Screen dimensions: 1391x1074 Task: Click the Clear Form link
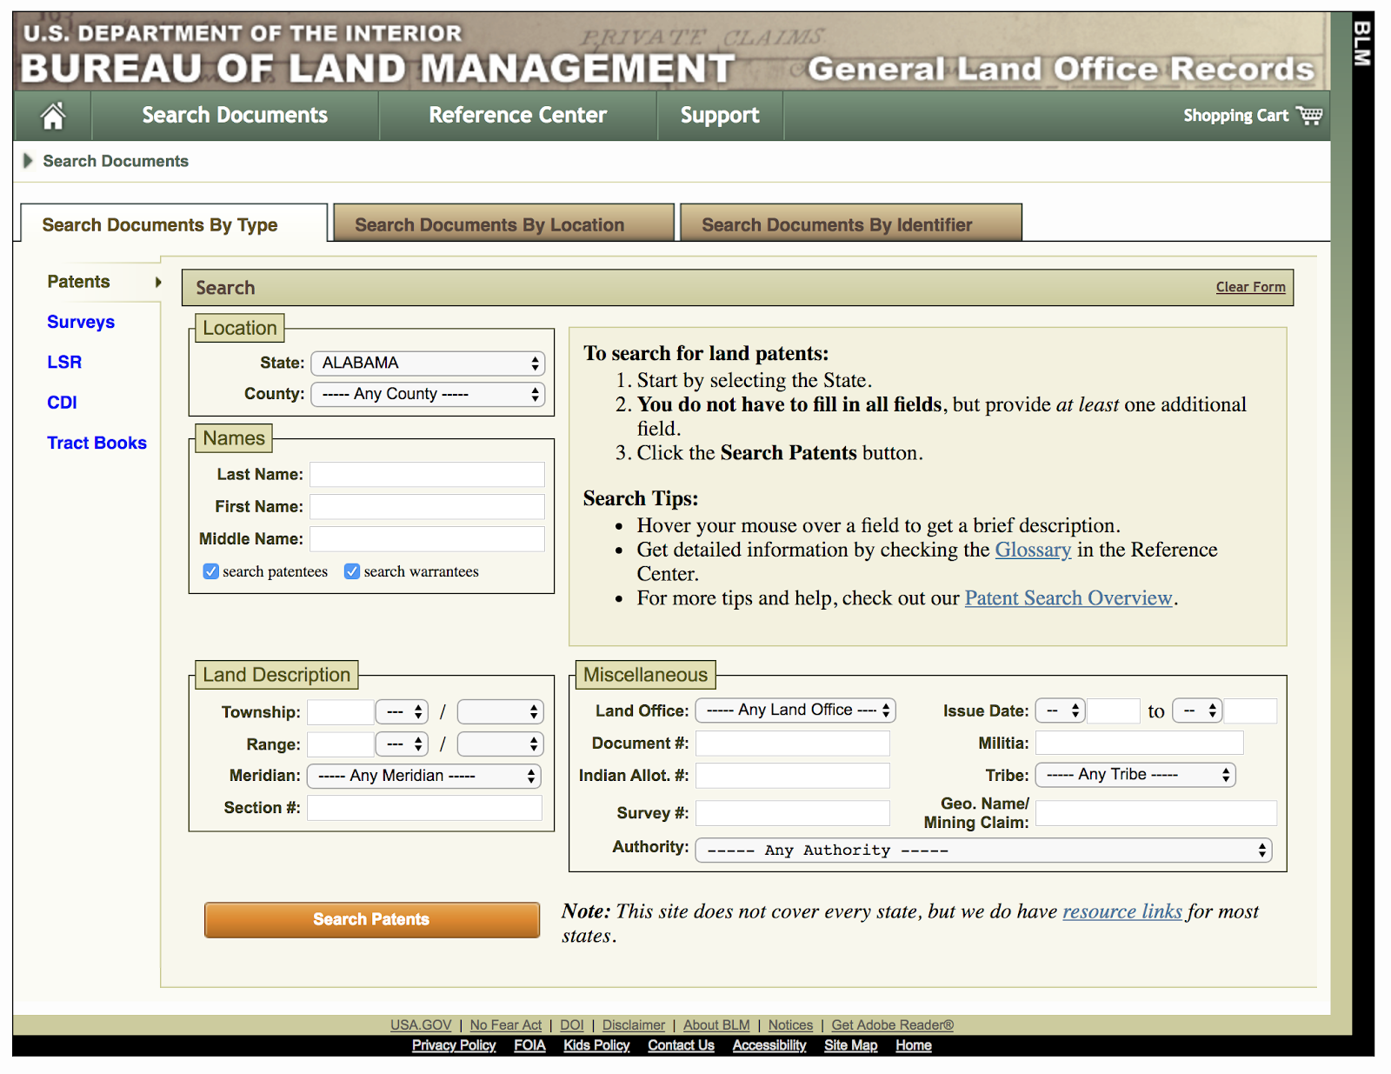[1250, 287]
